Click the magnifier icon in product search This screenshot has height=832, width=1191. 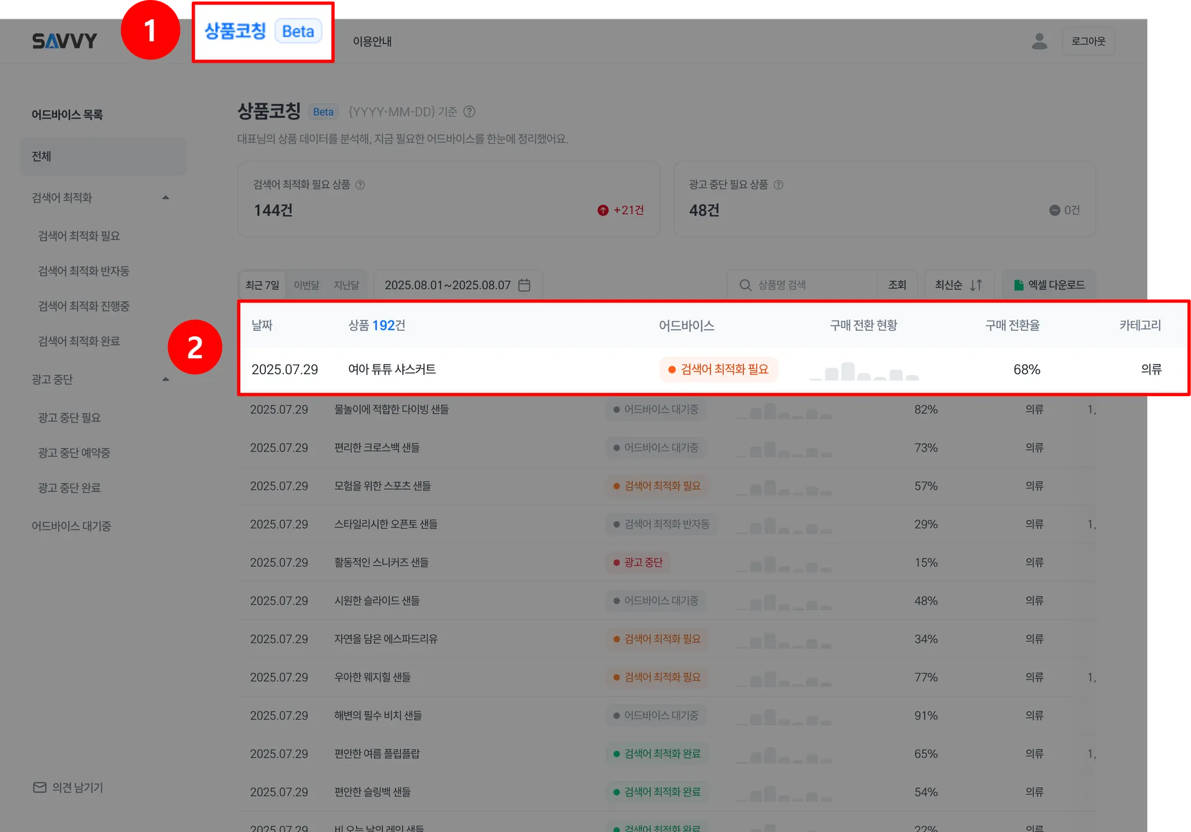(745, 285)
